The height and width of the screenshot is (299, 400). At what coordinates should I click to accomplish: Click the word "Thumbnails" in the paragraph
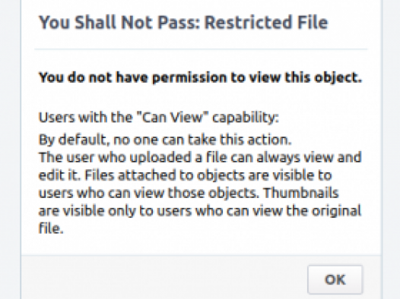click(x=301, y=193)
